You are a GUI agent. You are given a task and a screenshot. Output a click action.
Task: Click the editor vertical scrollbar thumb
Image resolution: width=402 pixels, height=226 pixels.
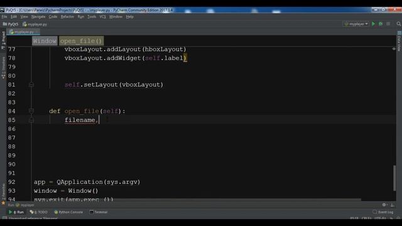pos(394,178)
